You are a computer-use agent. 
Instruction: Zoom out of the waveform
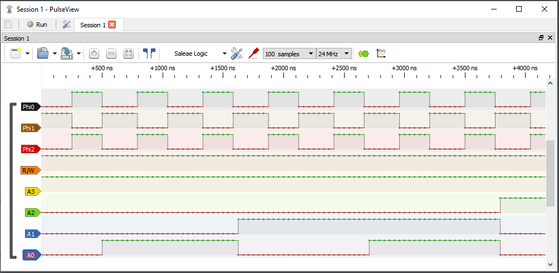[111, 53]
